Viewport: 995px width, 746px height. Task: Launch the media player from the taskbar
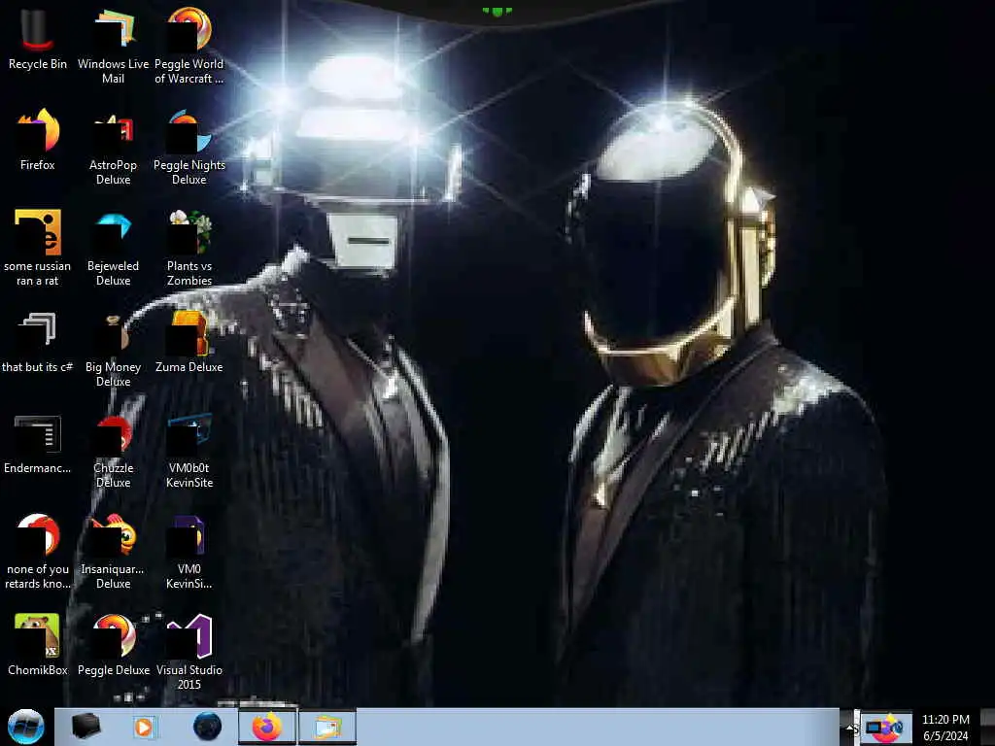pos(144,727)
